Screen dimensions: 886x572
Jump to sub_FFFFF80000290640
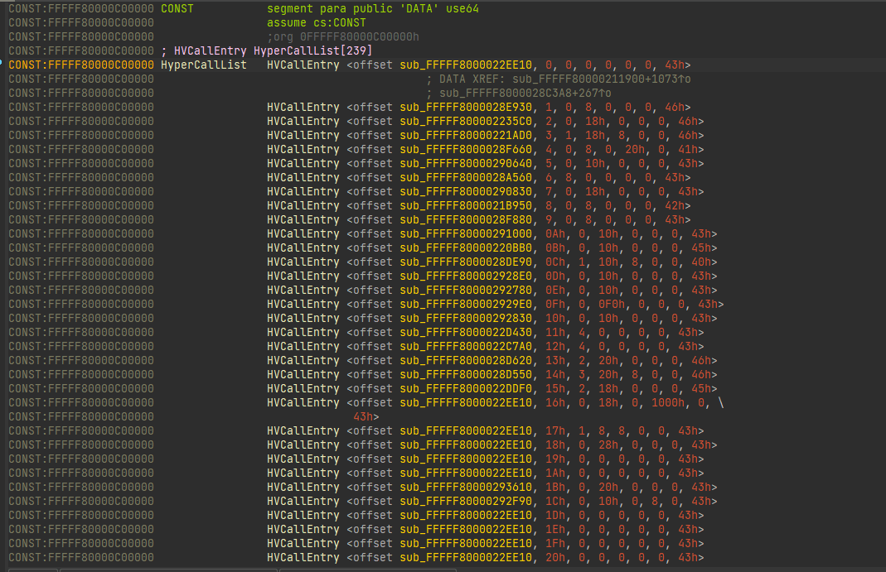466,164
